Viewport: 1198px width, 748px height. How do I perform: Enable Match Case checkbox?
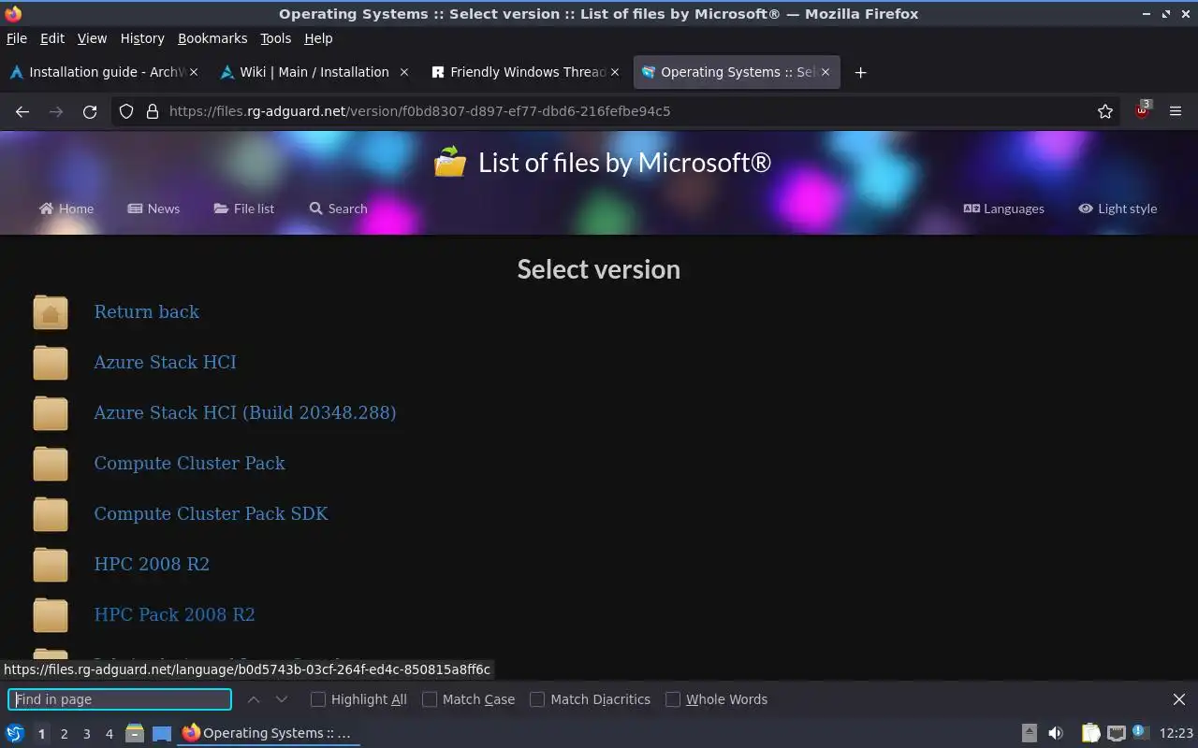430,699
